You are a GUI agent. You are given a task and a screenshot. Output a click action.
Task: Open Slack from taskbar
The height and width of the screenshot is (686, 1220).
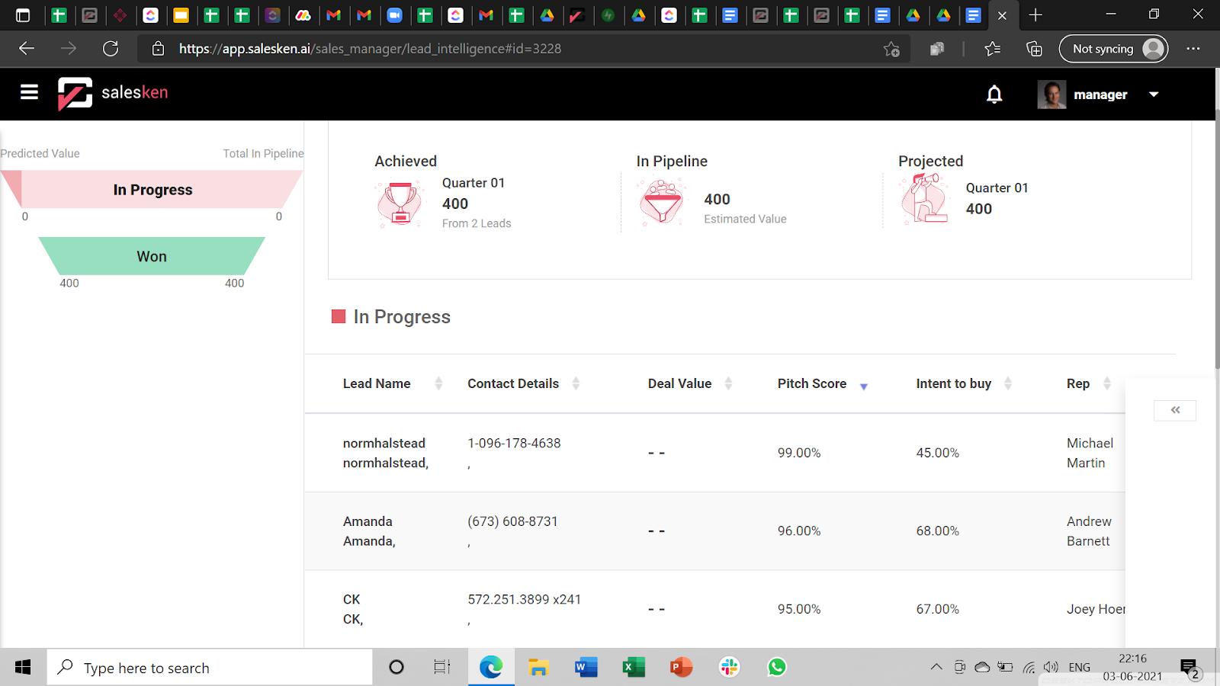pyautogui.click(x=730, y=668)
